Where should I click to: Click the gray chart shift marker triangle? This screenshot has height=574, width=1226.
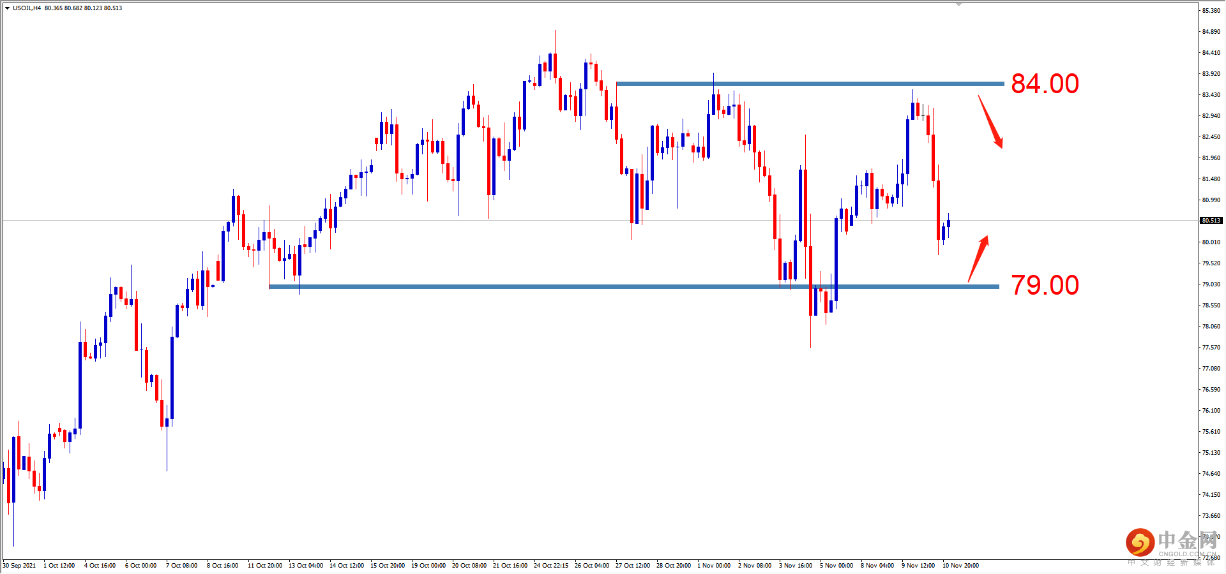click(958, 3)
